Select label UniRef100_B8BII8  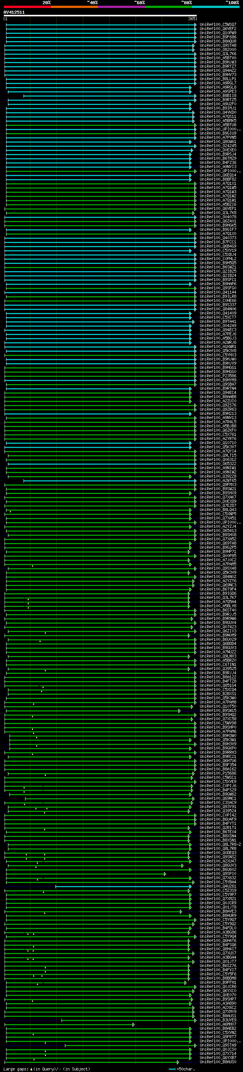coord(218,96)
